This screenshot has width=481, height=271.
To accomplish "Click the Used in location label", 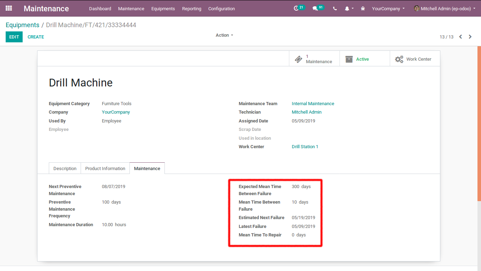I will pos(255,138).
